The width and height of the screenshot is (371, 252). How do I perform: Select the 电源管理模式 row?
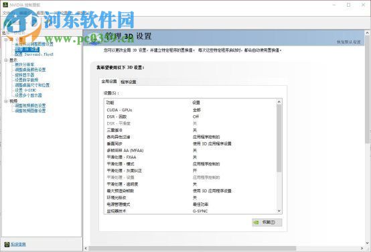[x=190, y=204]
